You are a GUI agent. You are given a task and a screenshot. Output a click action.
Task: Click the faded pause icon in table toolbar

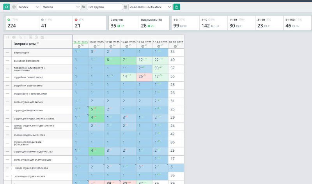coord(7,37)
